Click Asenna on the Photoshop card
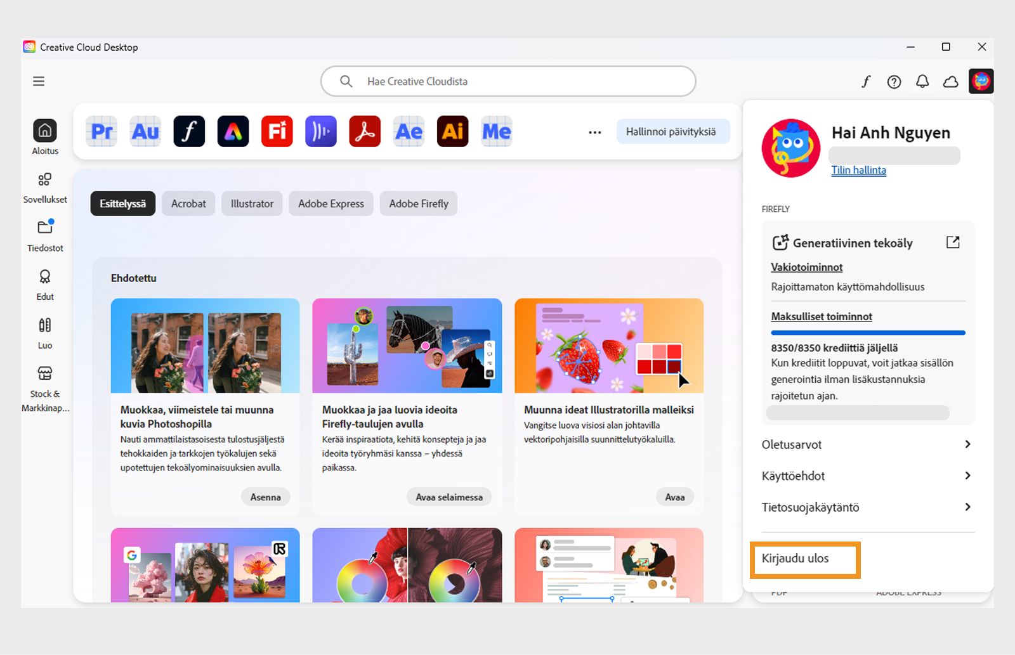The width and height of the screenshot is (1015, 655). pos(265,497)
